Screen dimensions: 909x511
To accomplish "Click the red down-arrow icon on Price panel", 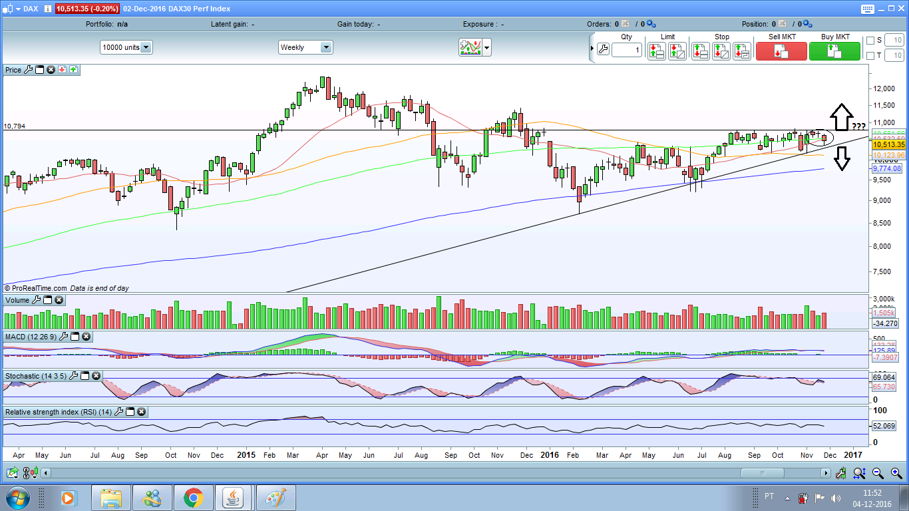I will click(62, 69).
